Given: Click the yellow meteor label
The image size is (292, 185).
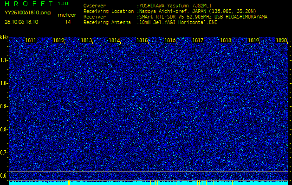Looking at the screenshot, I should [67, 15].
